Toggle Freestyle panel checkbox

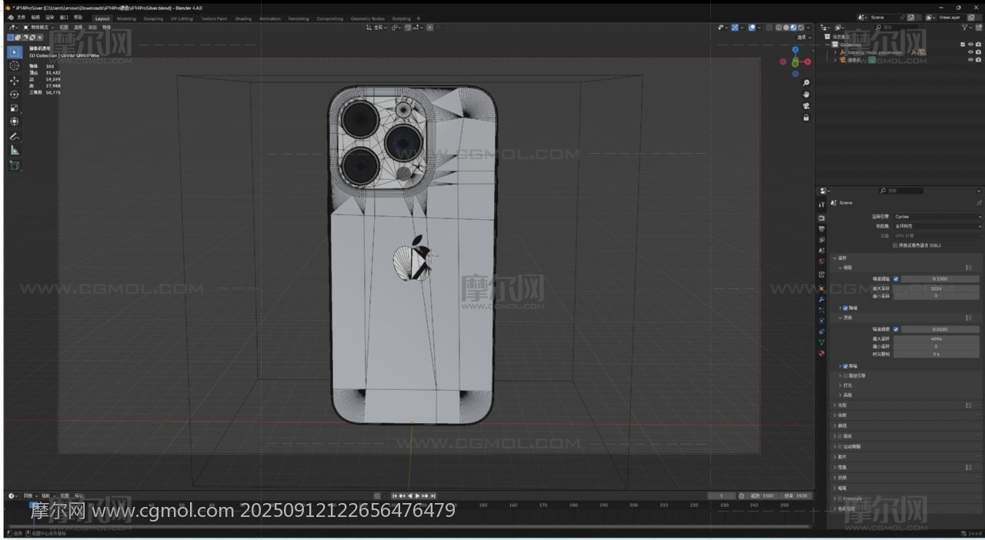[x=841, y=498]
